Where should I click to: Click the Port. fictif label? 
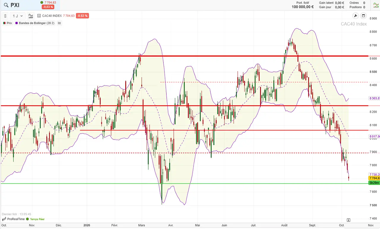point(303,3)
